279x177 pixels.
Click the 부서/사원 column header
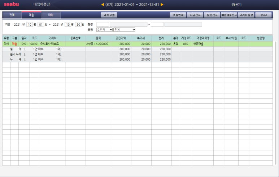[x=231, y=38]
